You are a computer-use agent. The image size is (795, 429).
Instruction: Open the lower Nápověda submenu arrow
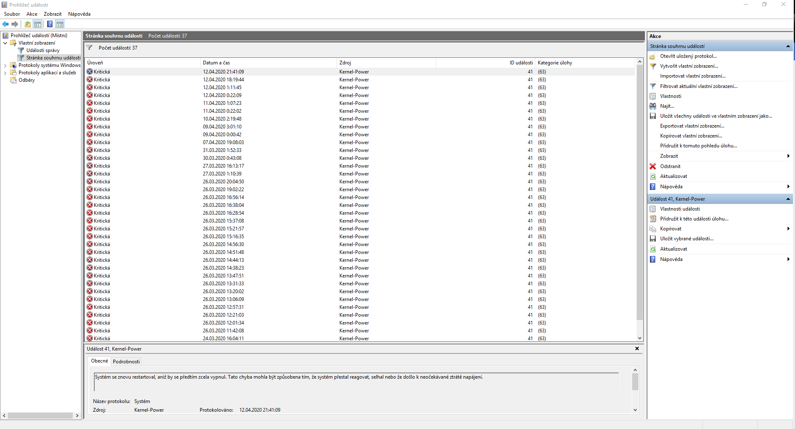(x=788, y=259)
